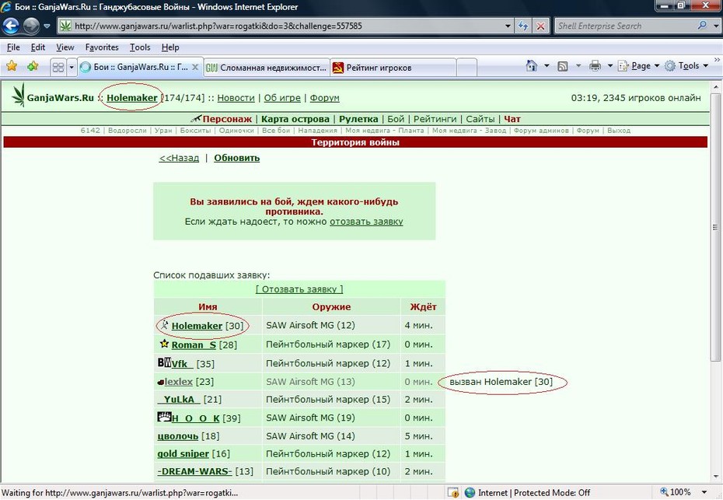Screen dimensions: 723x500
Task: Click the Shell Enterprise Search box
Action: 625,26
